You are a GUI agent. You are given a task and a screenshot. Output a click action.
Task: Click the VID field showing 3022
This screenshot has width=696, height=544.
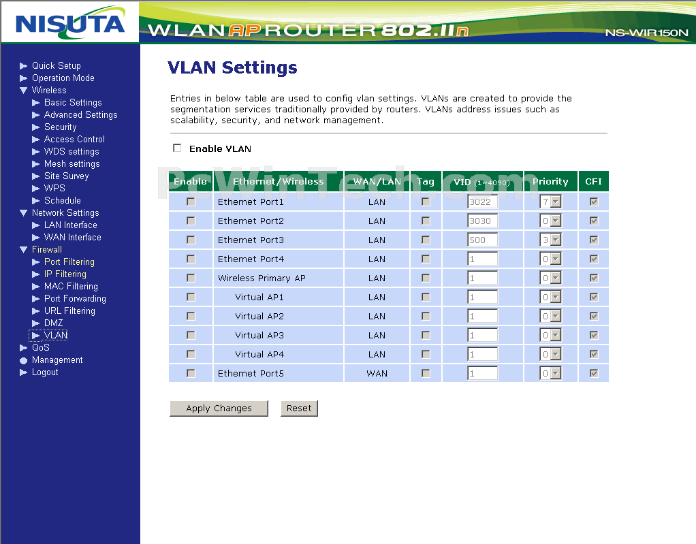482,202
